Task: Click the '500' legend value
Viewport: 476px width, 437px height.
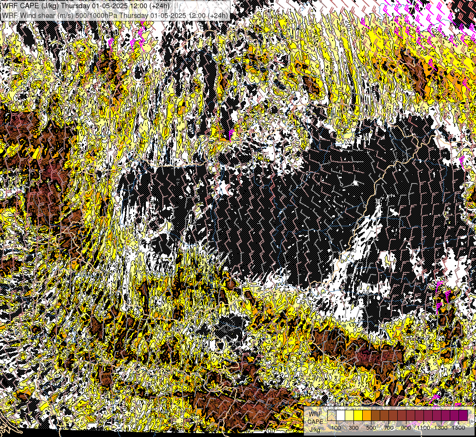Action: click(371, 428)
